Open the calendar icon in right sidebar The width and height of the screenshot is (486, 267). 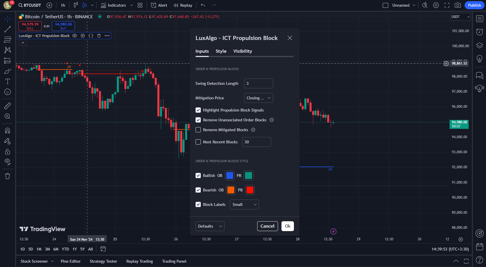click(x=480, y=246)
